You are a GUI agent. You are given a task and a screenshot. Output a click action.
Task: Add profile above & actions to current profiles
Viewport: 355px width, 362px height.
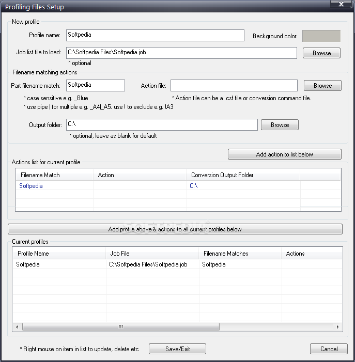pos(175,229)
